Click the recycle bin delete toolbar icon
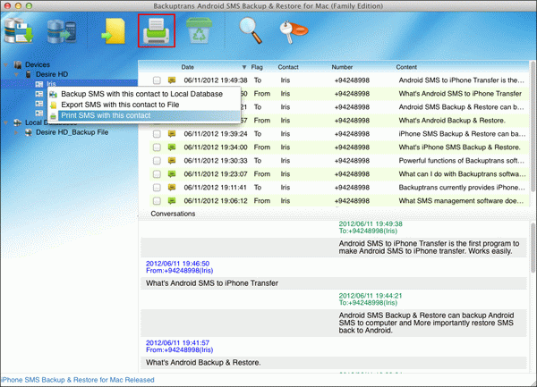The height and width of the screenshot is (387, 537). click(199, 30)
